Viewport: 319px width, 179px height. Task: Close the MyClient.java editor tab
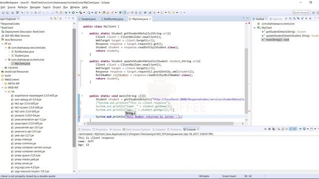coord(150,19)
